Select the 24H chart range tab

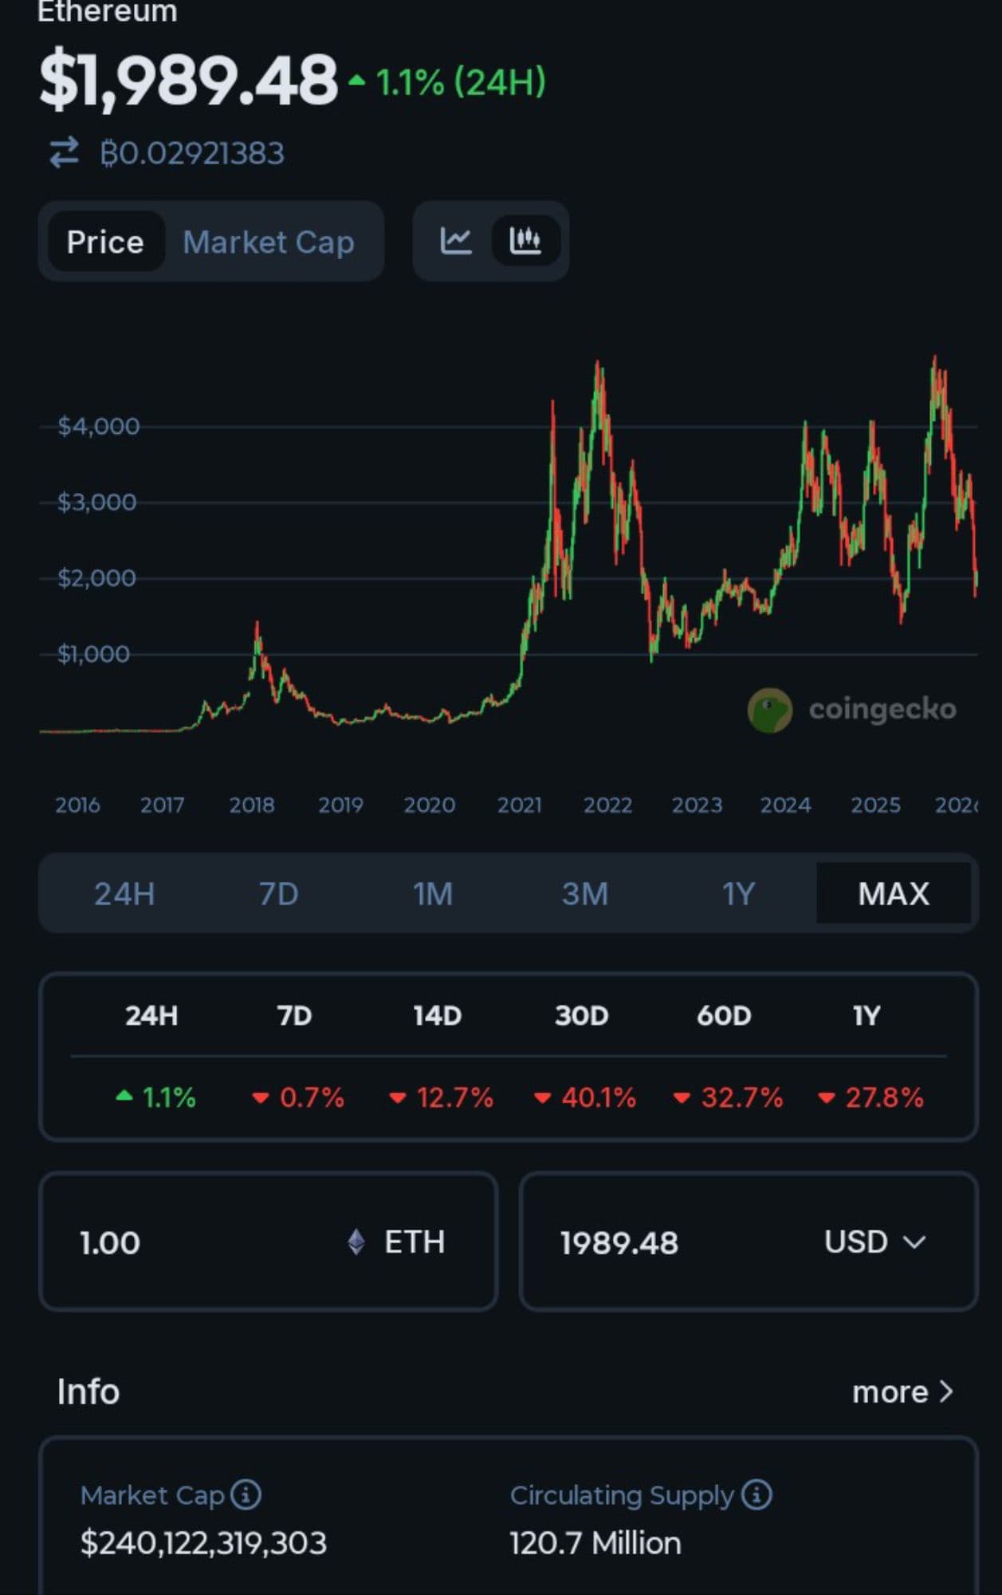click(x=124, y=893)
